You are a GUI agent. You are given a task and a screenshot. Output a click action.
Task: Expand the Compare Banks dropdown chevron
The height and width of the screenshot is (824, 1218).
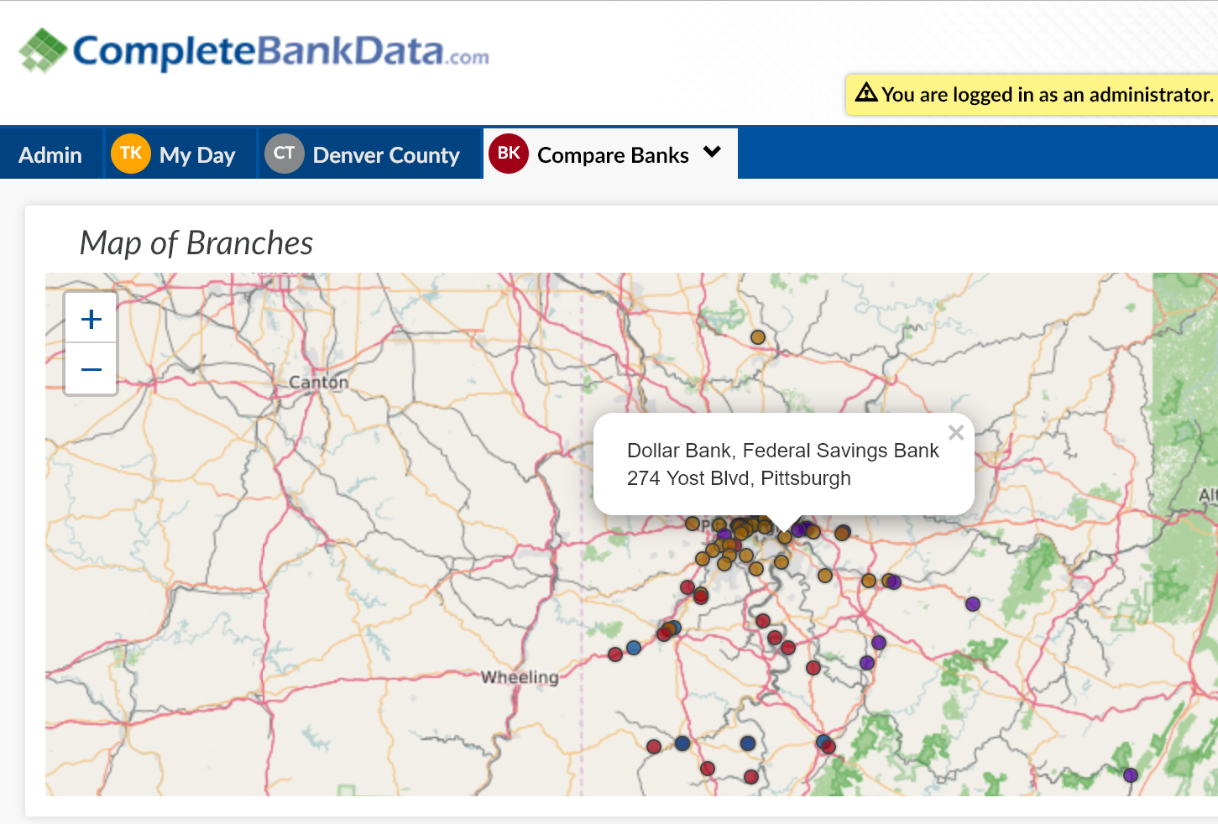click(713, 153)
